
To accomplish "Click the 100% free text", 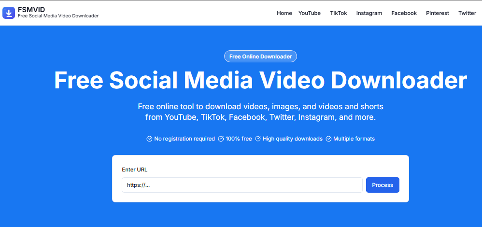I will pos(239,139).
